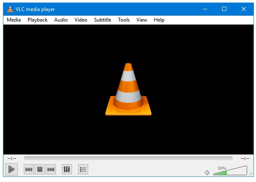This screenshot has width=256, height=182.
Task: Click the seek bar timeline
Action: point(128,158)
